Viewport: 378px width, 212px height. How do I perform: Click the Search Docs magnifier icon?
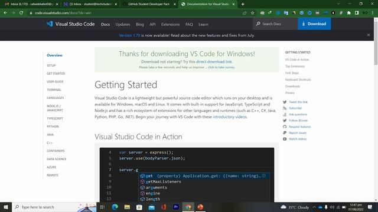(258, 24)
